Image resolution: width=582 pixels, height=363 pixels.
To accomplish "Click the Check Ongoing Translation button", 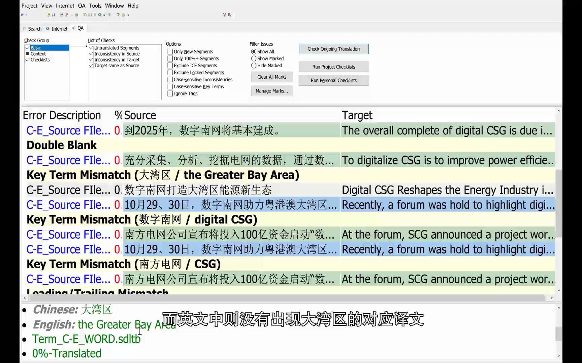I will pos(333,49).
